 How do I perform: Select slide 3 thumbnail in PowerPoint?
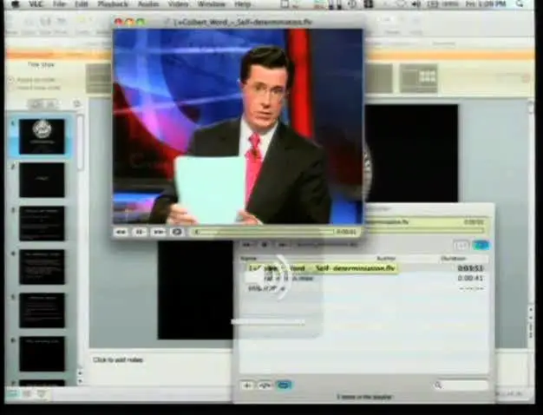pos(42,223)
